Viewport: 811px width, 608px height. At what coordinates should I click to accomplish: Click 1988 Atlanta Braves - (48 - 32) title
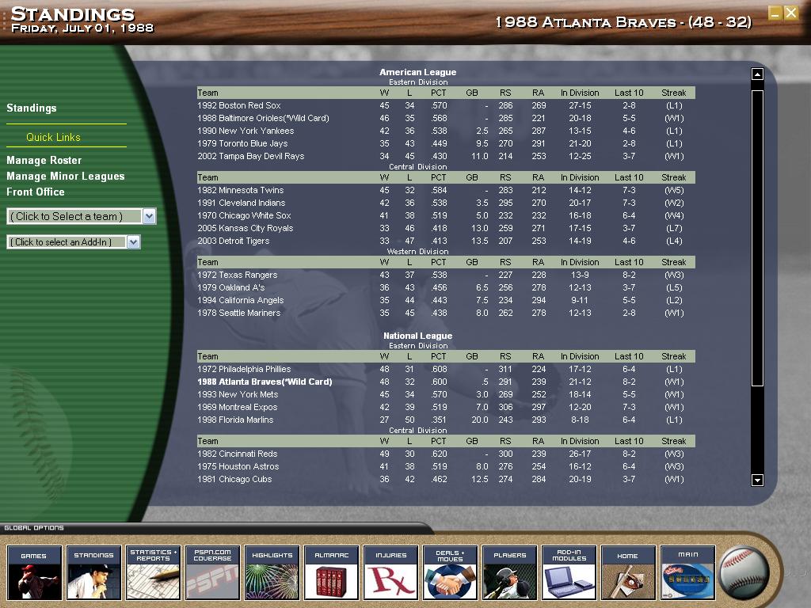623,22
